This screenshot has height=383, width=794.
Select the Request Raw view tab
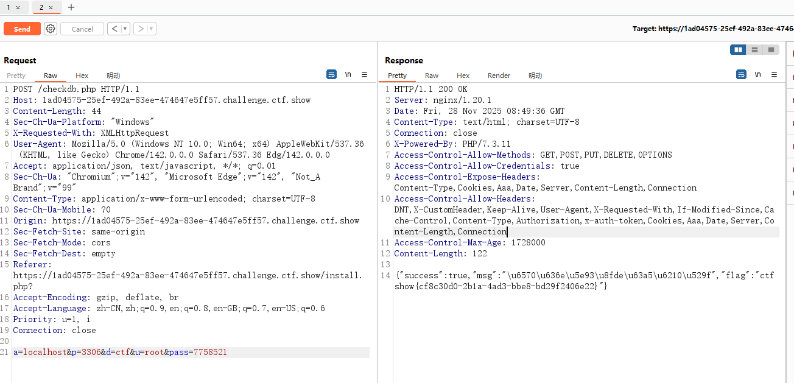[51, 76]
